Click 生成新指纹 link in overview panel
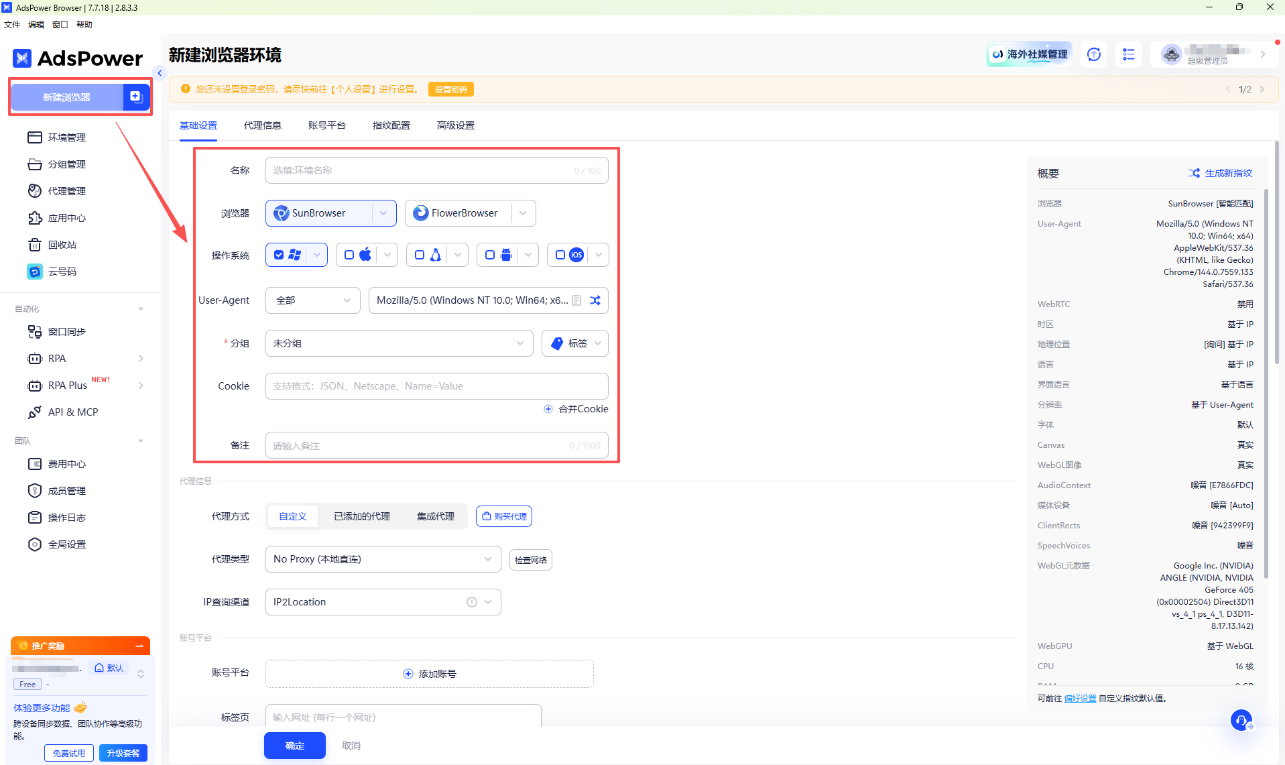This screenshot has height=765, width=1285. point(1220,173)
